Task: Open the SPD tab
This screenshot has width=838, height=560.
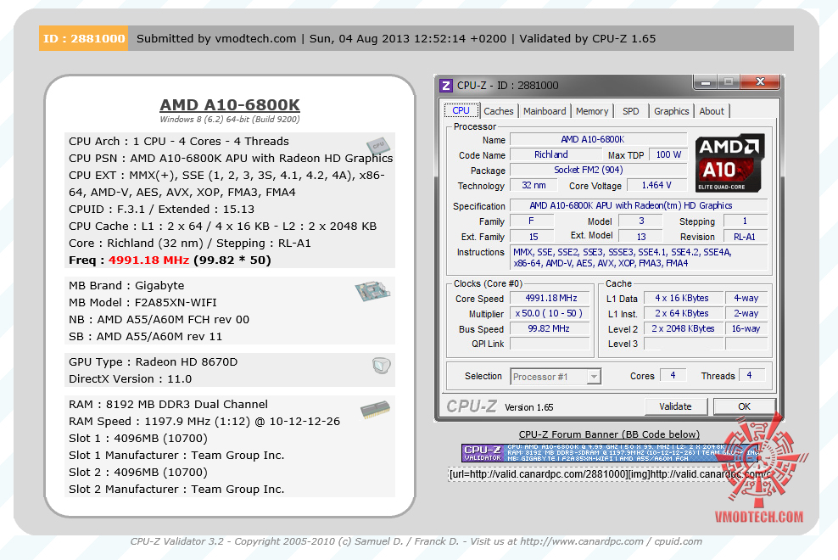Action: pos(631,111)
